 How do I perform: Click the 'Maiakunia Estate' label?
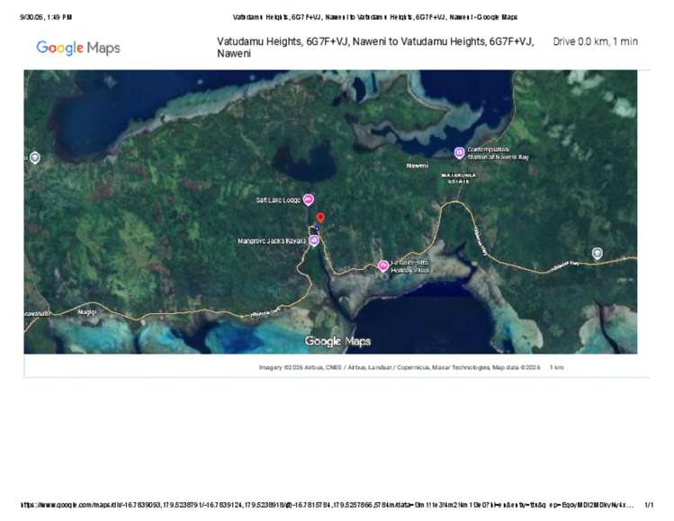[459, 178]
